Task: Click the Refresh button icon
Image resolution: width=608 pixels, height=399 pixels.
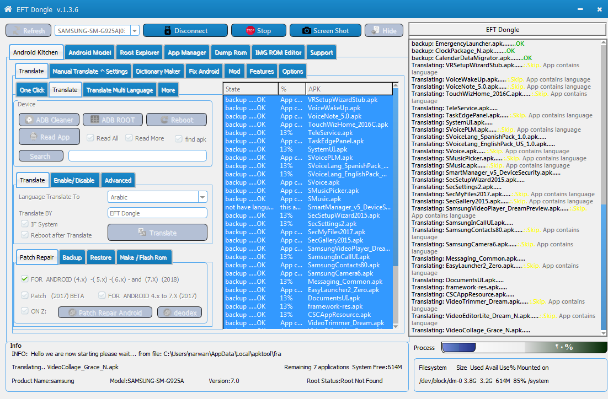Action: [17, 31]
